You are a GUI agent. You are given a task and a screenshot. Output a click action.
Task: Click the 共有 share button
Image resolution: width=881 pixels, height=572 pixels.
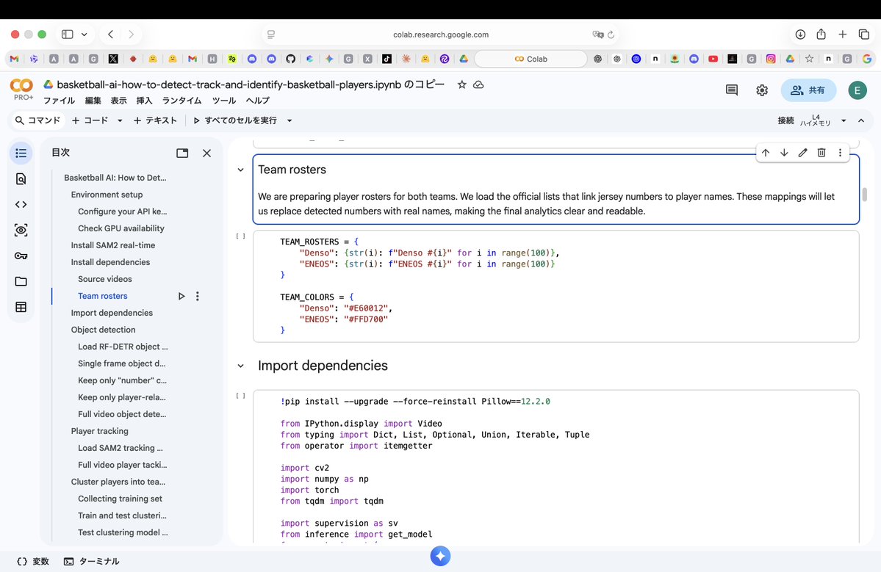tap(808, 90)
